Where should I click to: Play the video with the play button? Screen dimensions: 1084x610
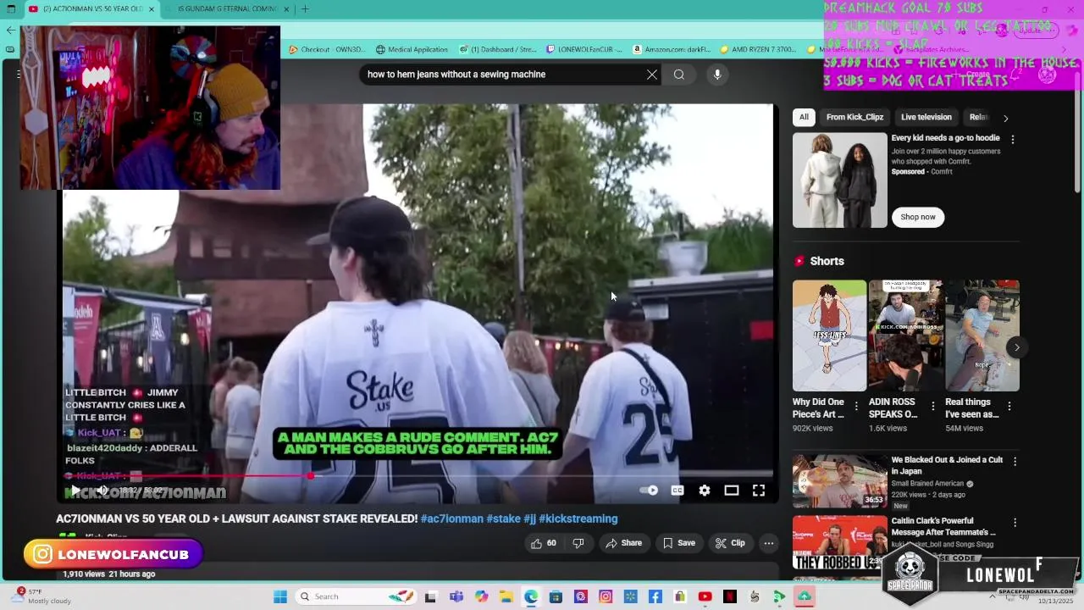click(75, 491)
